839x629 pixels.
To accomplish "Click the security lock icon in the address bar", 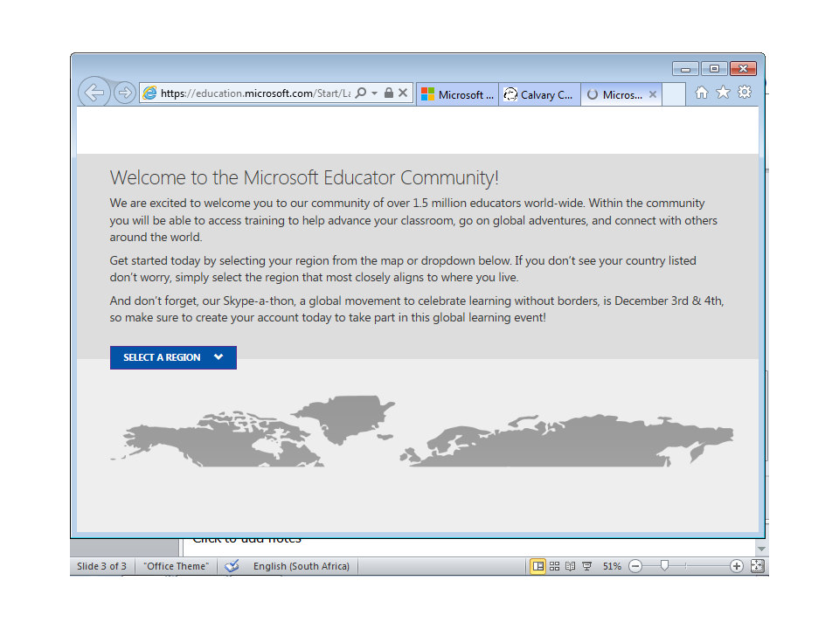I will tap(388, 93).
